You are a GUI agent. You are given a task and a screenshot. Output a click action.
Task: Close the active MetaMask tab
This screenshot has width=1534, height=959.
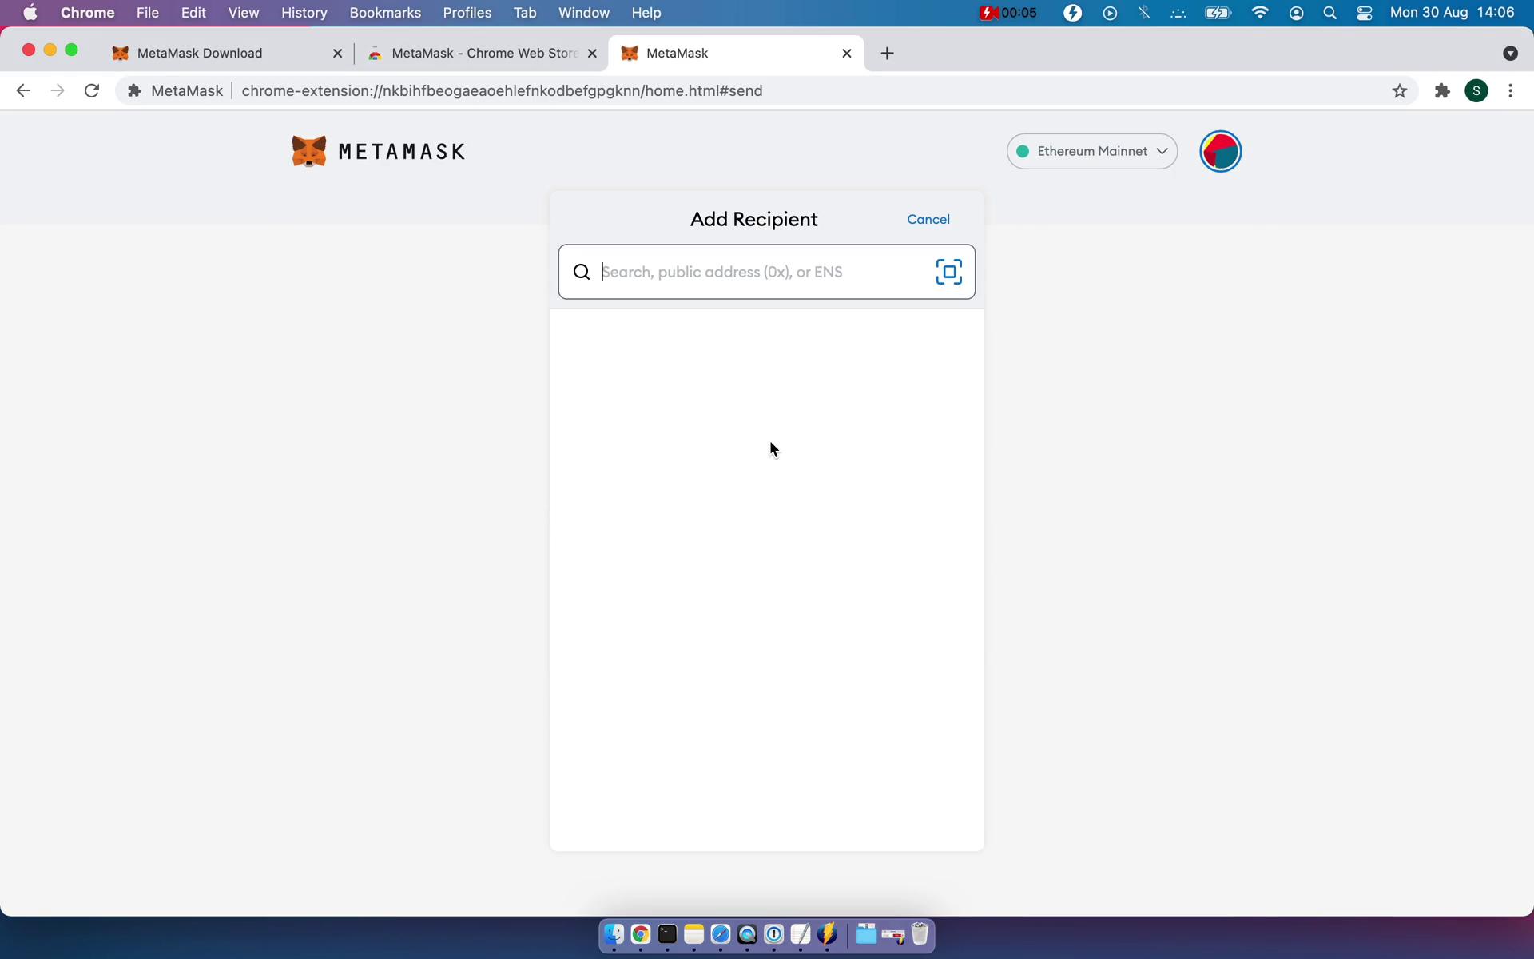(847, 53)
